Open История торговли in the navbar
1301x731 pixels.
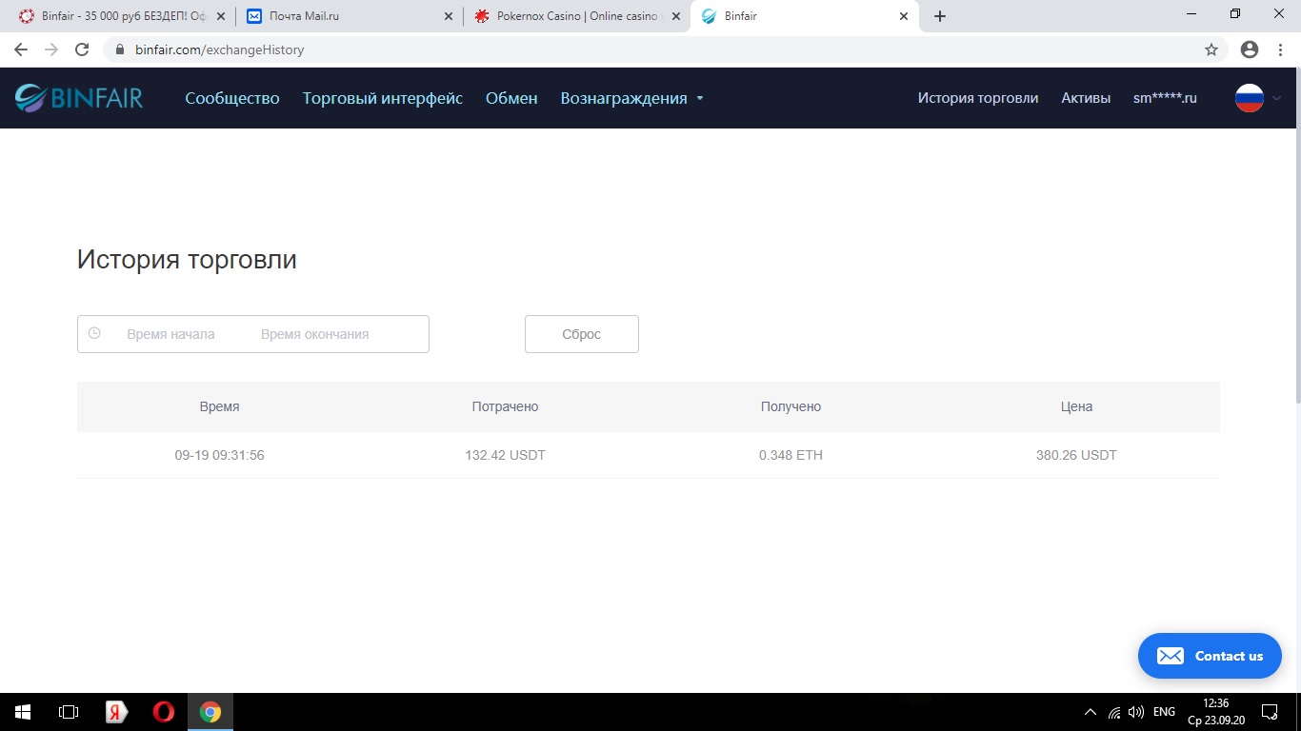[978, 98]
